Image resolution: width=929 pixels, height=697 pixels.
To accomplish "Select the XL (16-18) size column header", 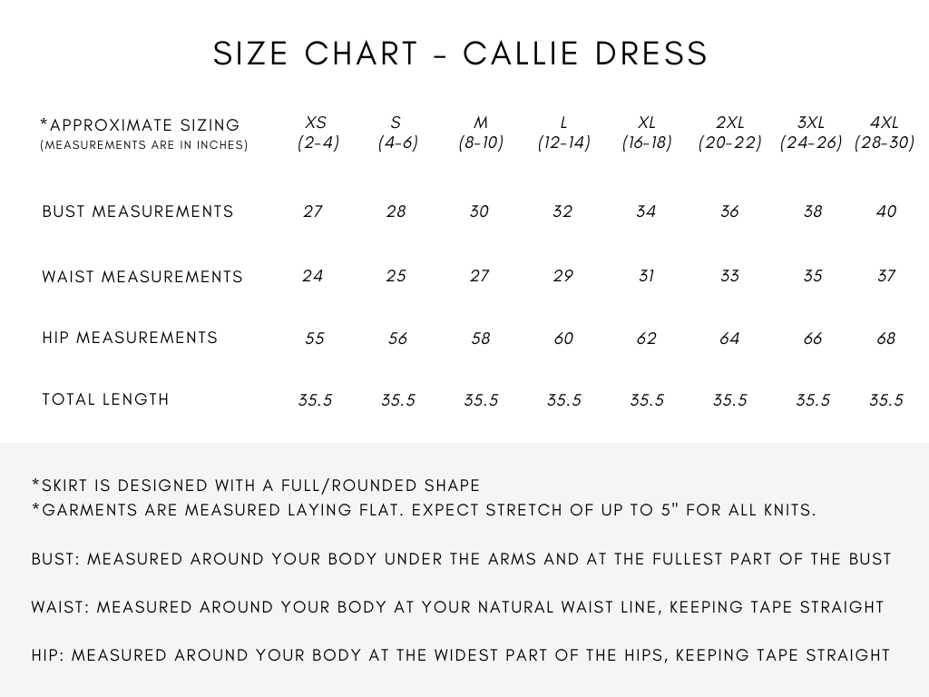I will pos(647,133).
